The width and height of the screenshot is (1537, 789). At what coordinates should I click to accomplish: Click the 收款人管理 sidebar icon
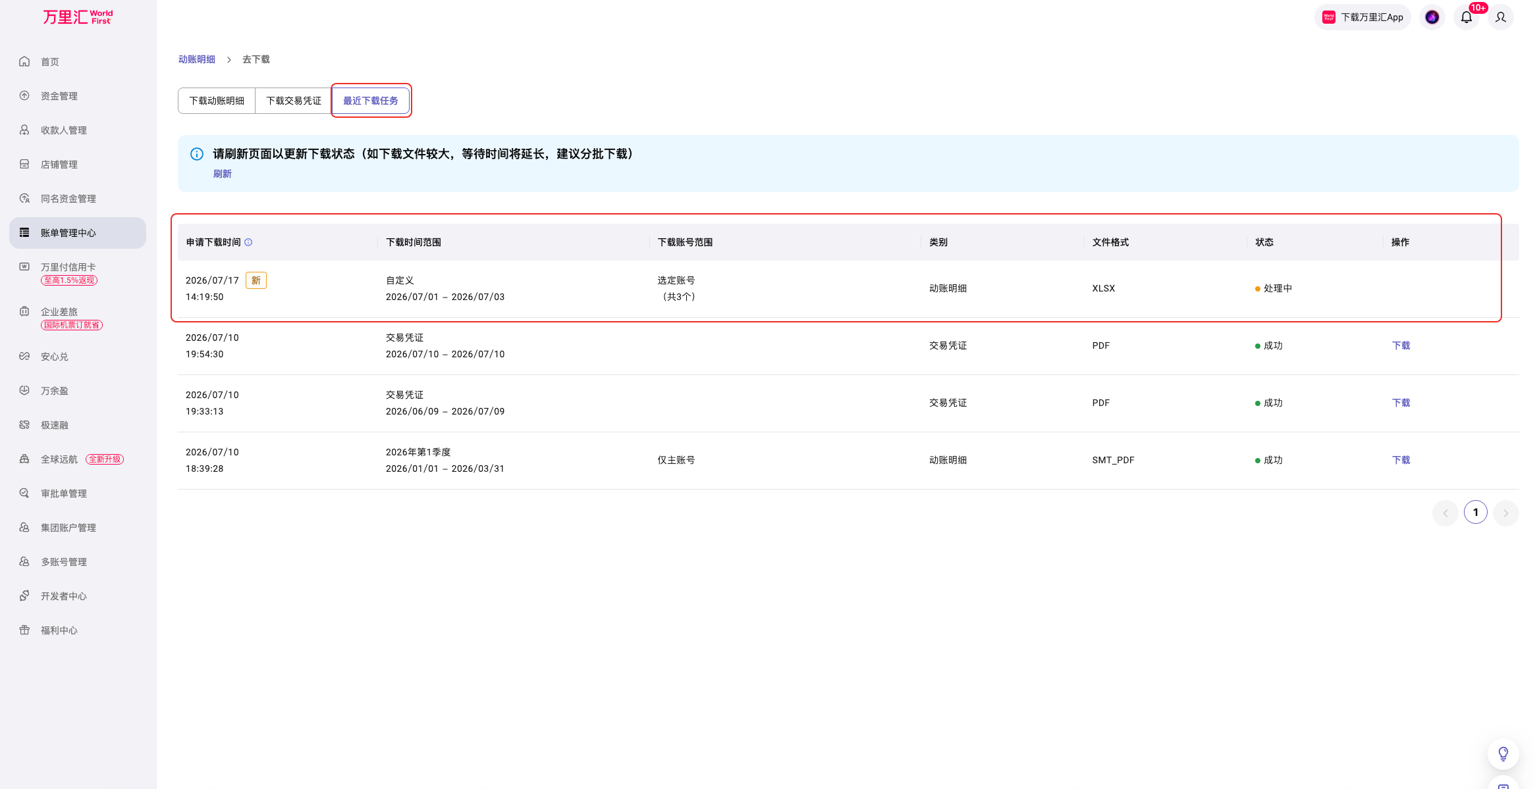(24, 130)
